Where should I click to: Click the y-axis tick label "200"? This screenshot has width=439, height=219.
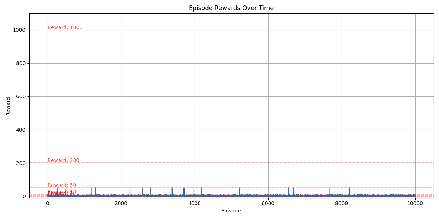21,163
